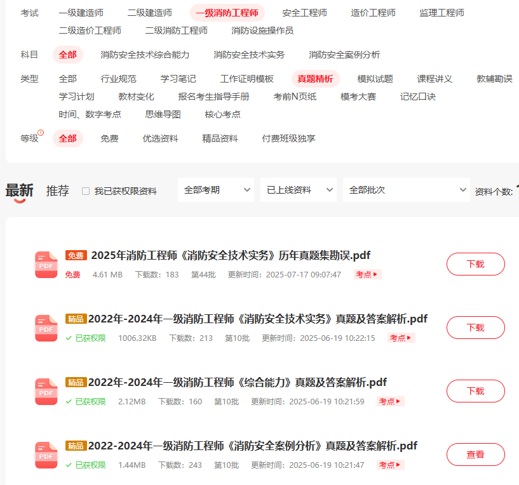Select 消防安全技术实务 subject filter
The image size is (519, 485).
249,55
